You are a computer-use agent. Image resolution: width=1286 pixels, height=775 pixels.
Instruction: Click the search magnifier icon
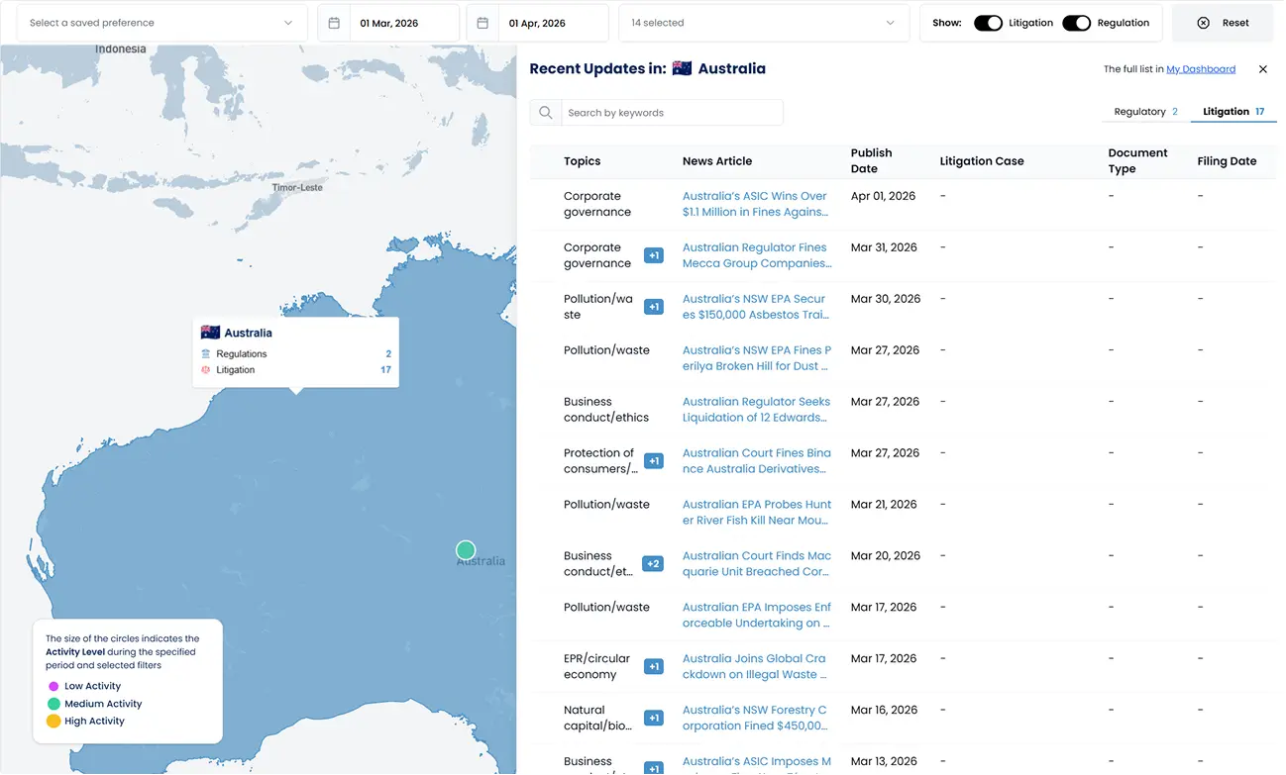pos(546,113)
